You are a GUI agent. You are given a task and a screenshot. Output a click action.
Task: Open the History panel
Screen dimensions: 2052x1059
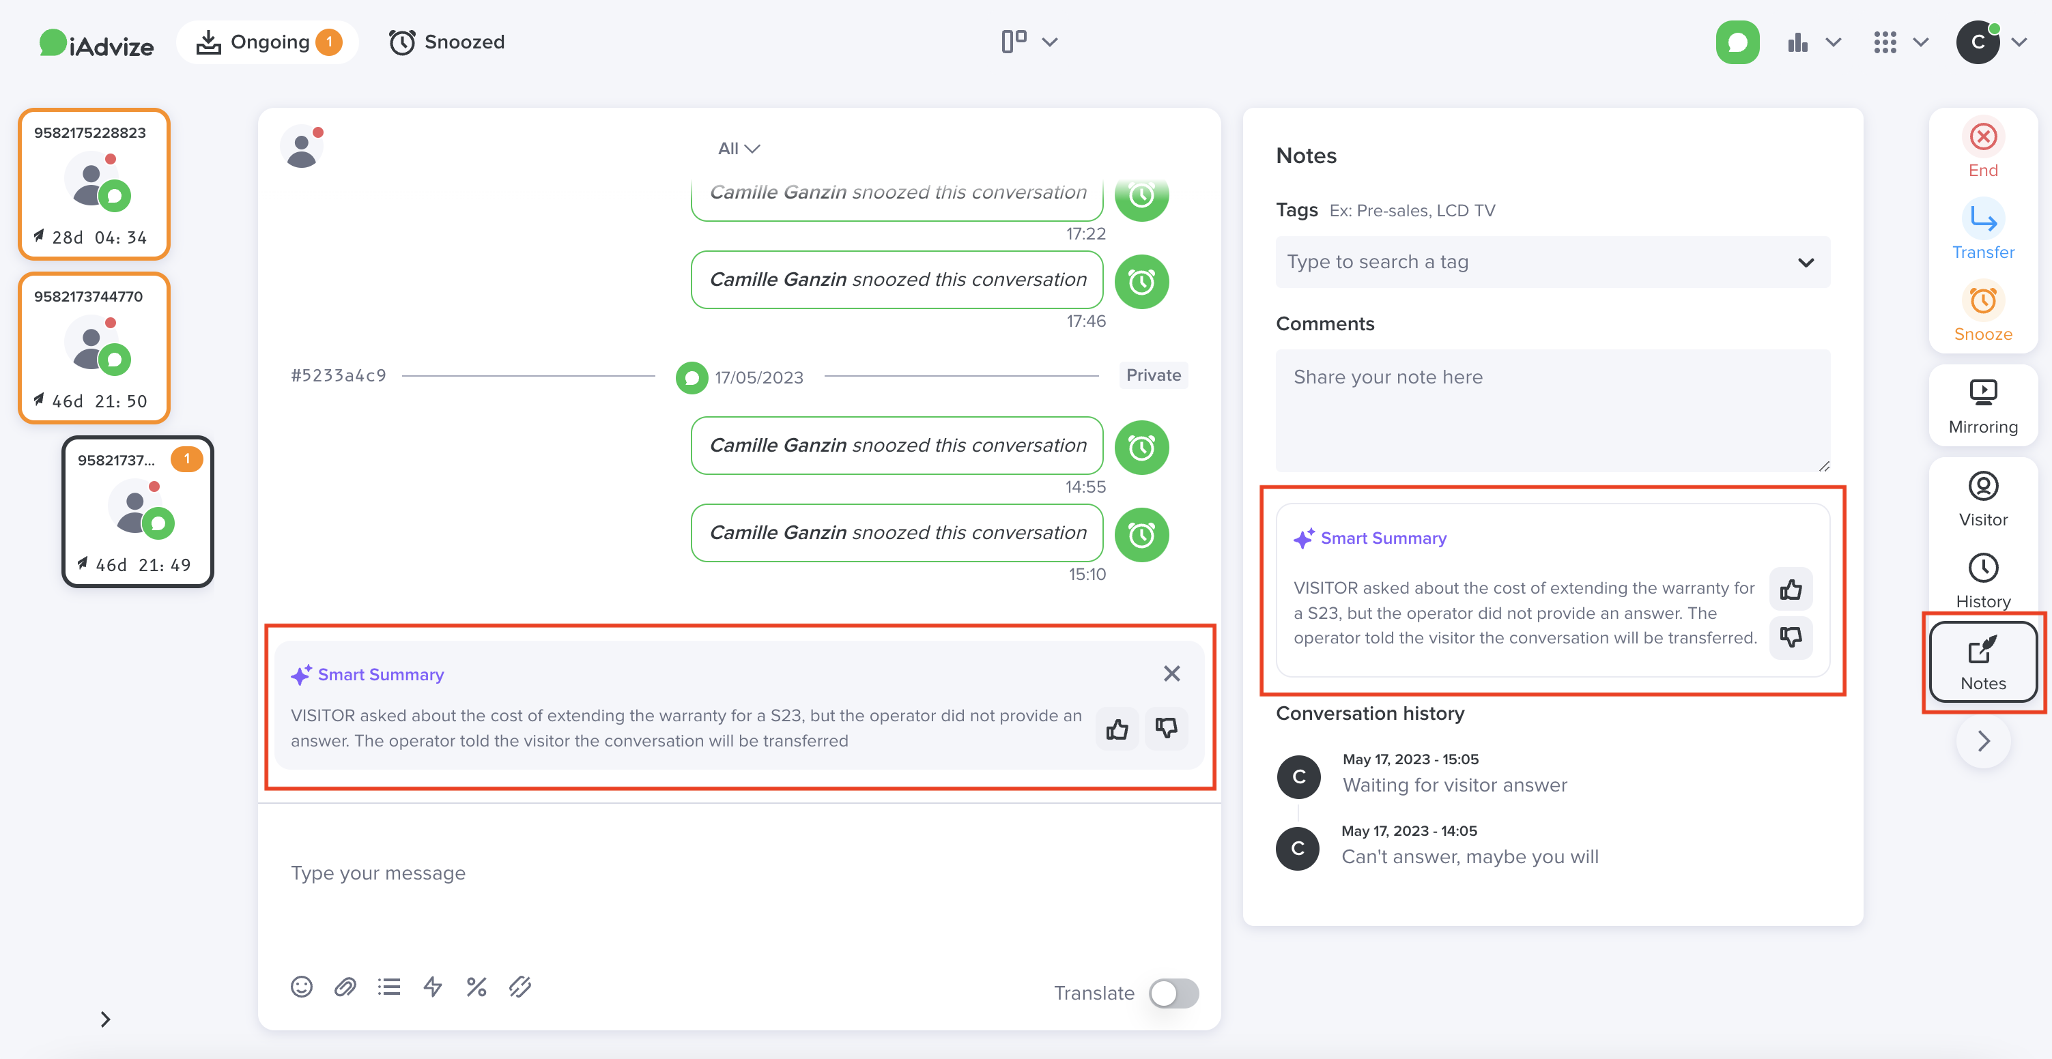[1982, 582]
